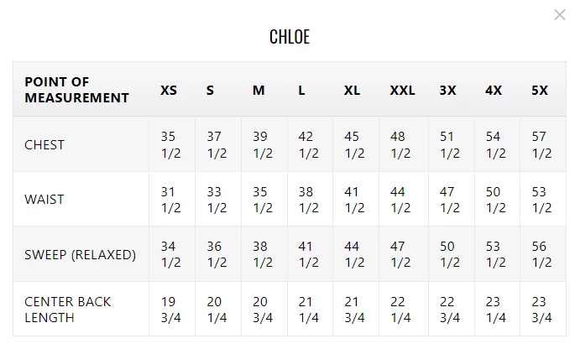Image resolution: width=580 pixels, height=349 pixels.
Task: Select the 3X size column header
Action: click(x=447, y=90)
